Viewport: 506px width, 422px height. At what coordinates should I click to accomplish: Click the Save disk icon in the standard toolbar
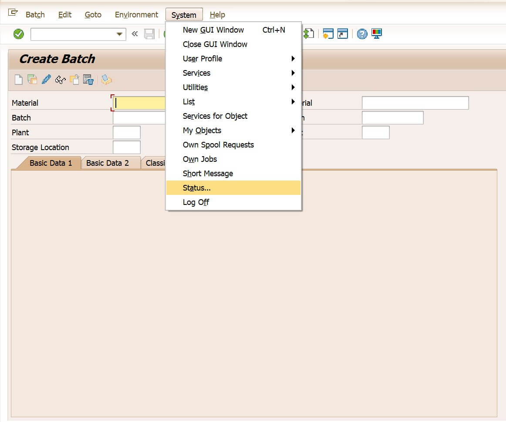click(149, 34)
